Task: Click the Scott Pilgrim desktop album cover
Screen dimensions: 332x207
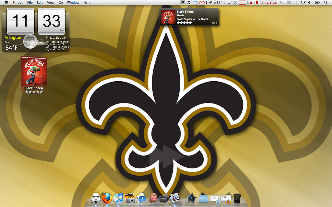Action: [x=34, y=70]
